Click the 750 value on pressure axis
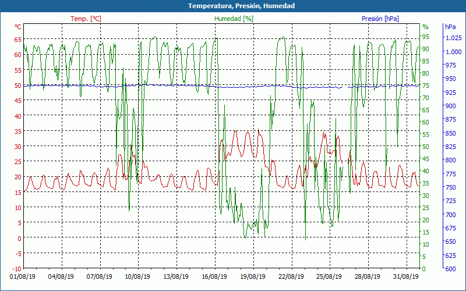The width and height of the screenshot is (466, 291). tap(450, 187)
